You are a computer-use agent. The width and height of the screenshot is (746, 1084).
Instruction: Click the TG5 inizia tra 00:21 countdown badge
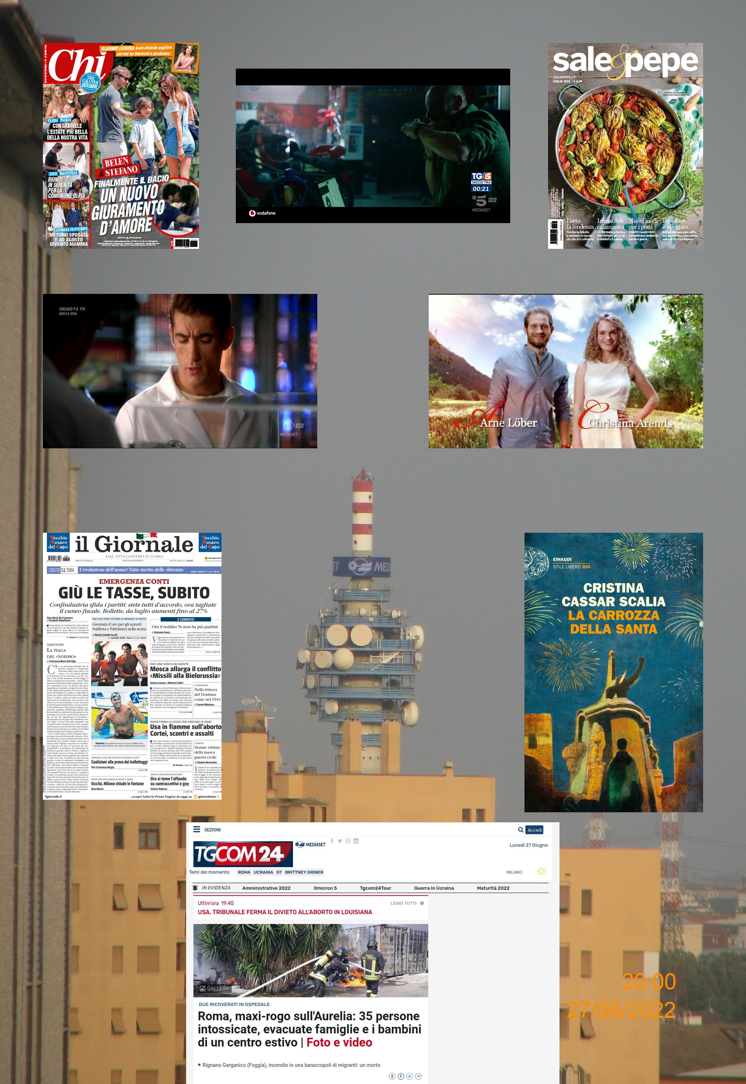pyautogui.click(x=481, y=183)
